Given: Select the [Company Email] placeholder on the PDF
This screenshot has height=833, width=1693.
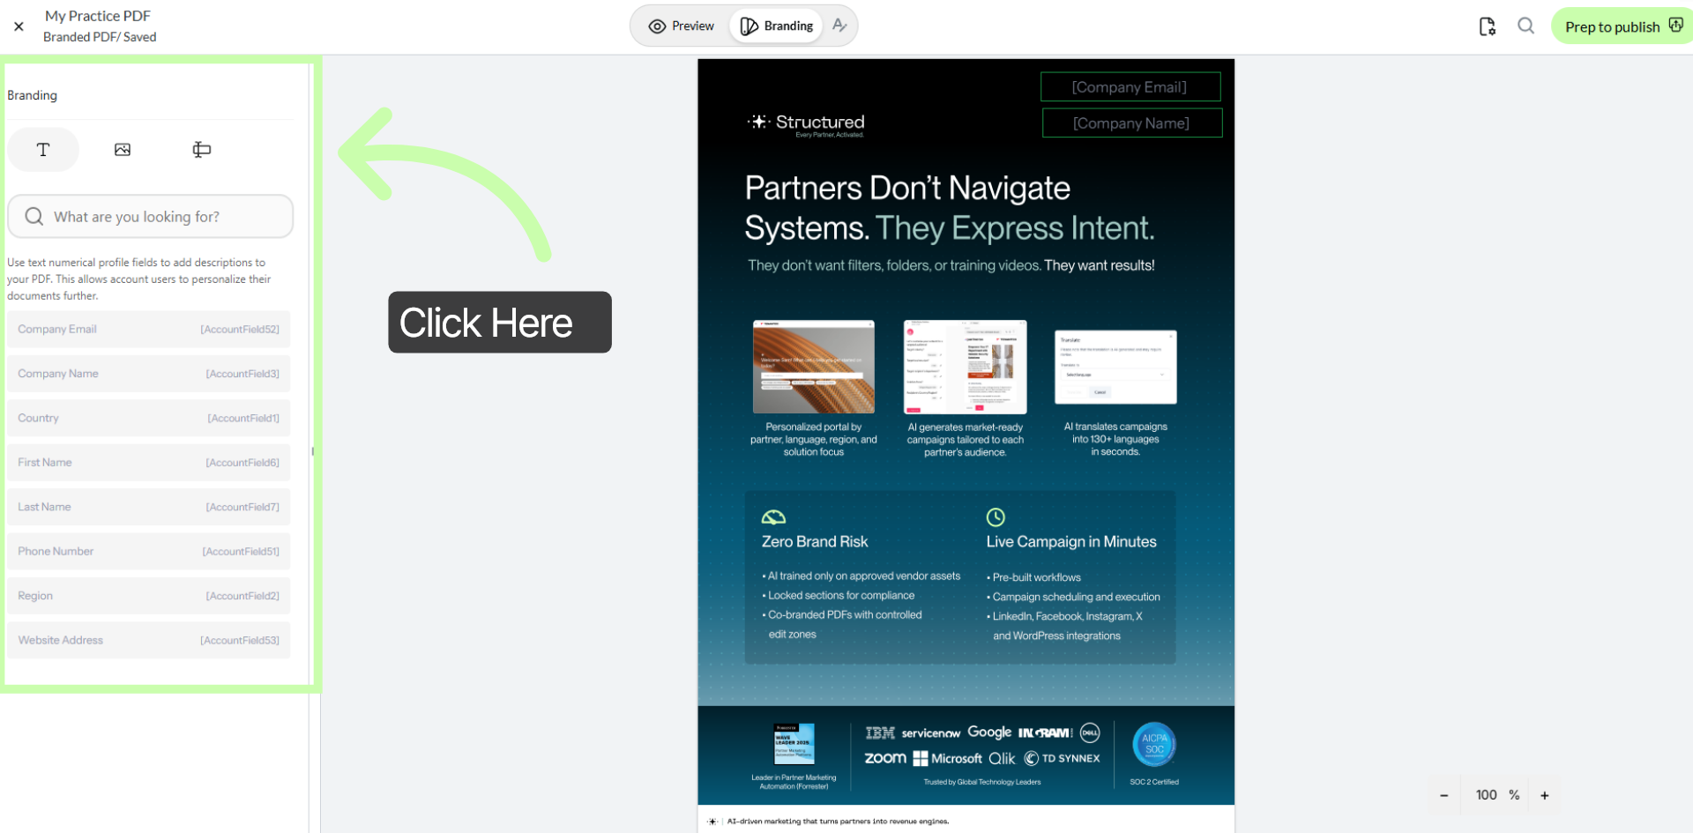Looking at the screenshot, I should tap(1130, 87).
